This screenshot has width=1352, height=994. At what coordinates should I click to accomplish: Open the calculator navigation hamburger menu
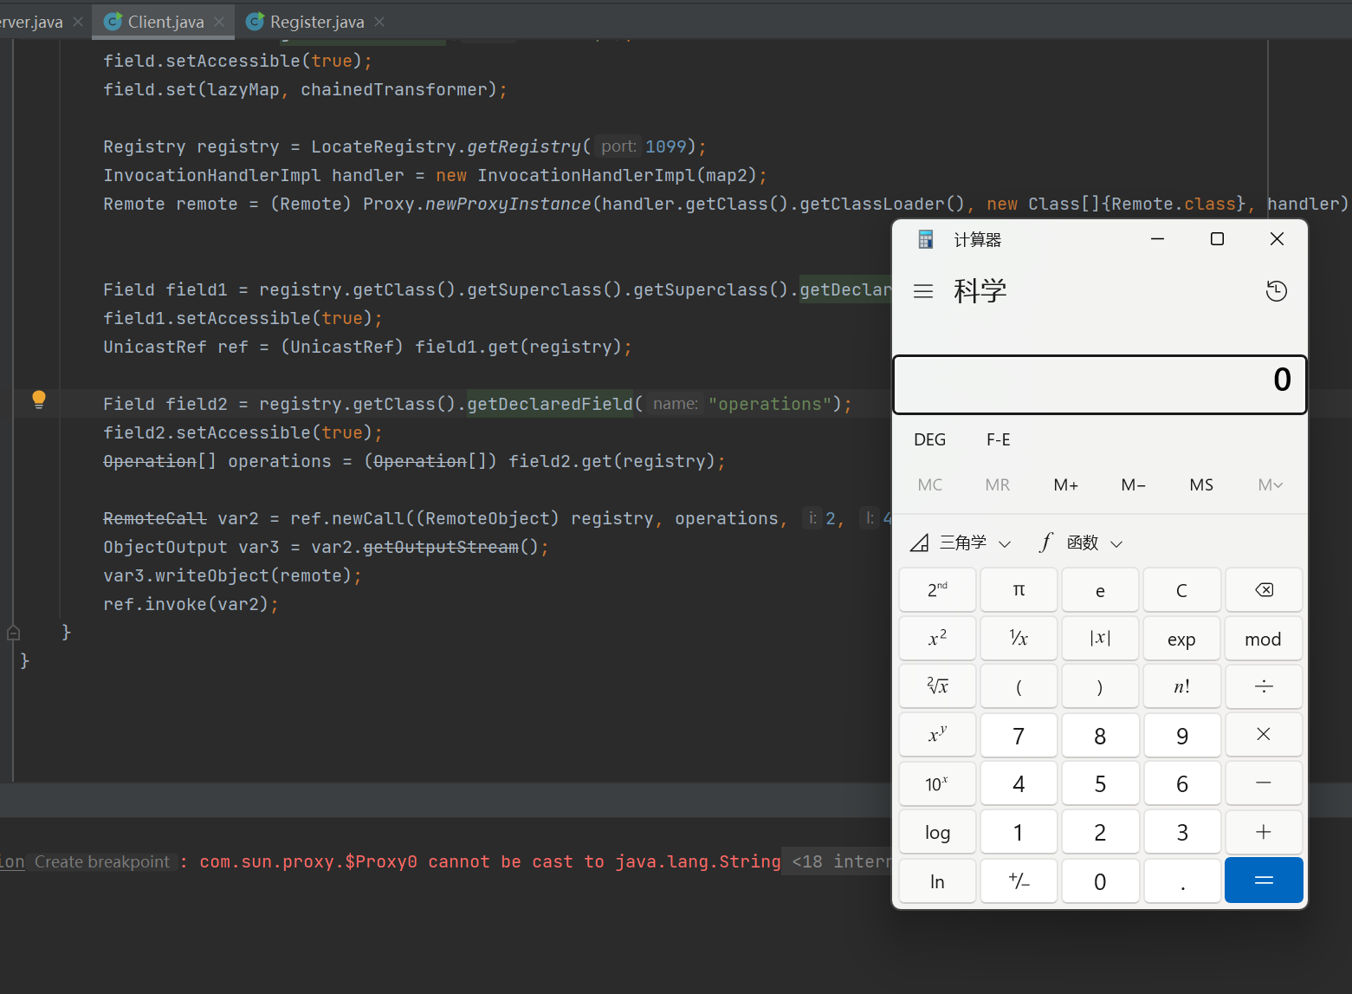[923, 291]
